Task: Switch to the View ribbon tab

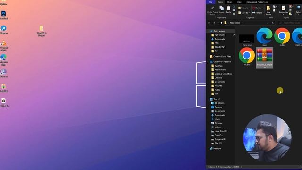Action: point(239,2)
